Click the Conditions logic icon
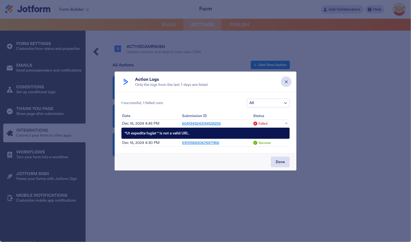This screenshot has width=411, height=242. click(x=10, y=90)
